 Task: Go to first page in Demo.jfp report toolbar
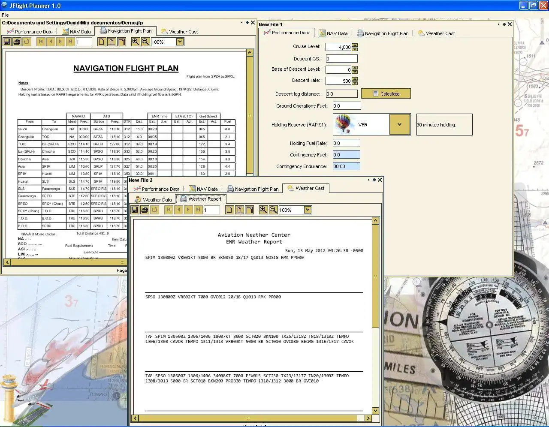click(x=41, y=42)
